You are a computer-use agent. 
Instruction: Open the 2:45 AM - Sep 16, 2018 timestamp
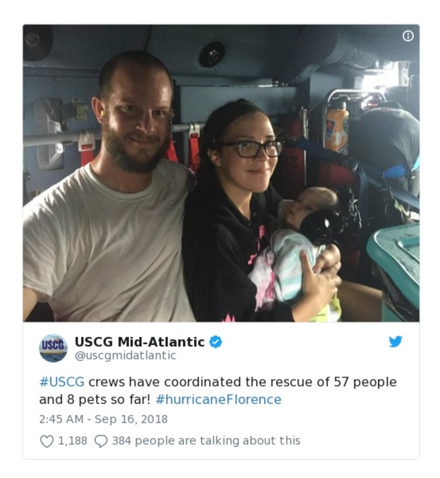click(x=104, y=419)
